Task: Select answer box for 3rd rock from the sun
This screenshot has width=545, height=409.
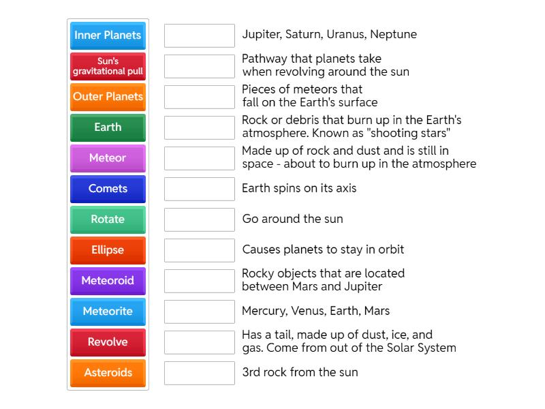Action: 199,373
